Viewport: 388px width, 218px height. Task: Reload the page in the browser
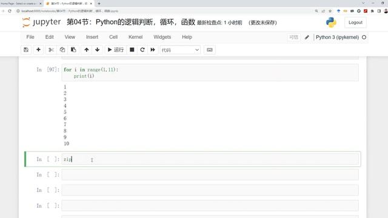(10, 11)
